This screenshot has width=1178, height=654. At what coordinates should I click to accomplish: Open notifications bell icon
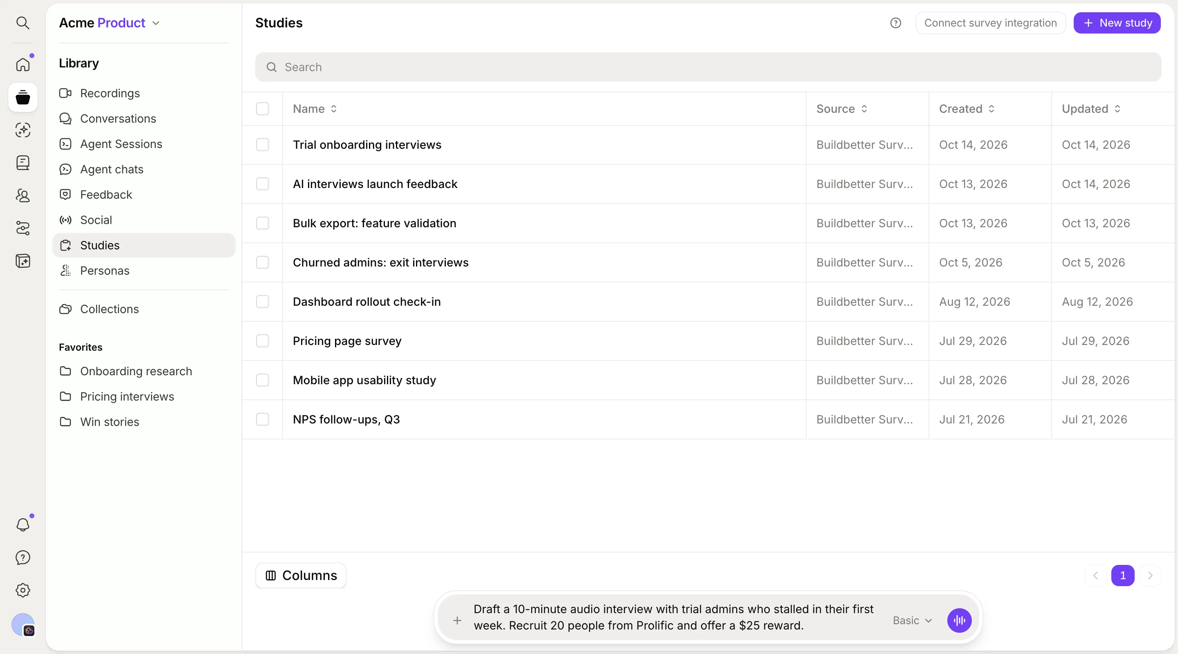23,524
